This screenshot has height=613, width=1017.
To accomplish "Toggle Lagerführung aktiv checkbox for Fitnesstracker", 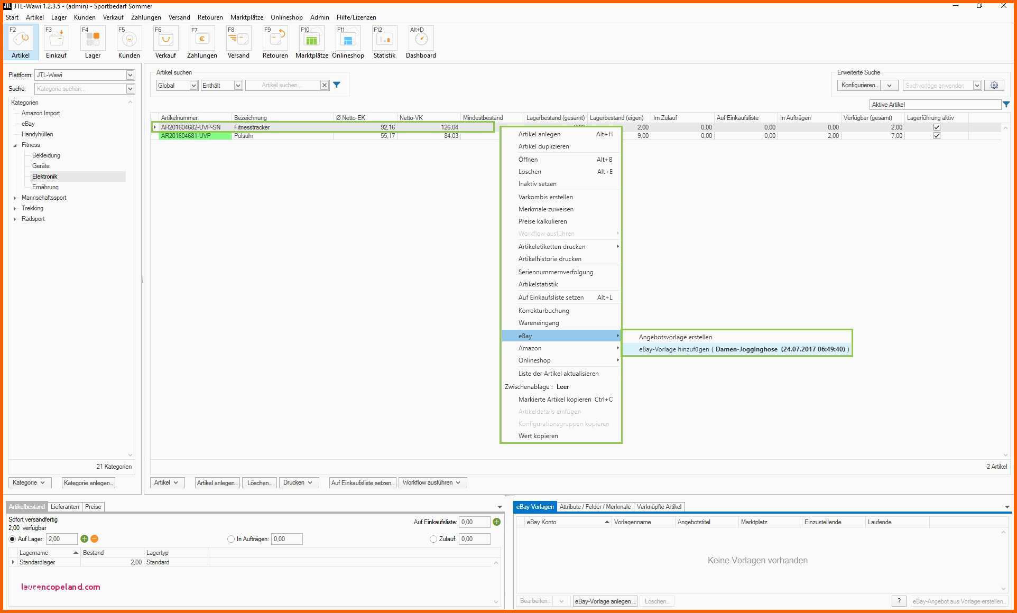I will point(937,127).
